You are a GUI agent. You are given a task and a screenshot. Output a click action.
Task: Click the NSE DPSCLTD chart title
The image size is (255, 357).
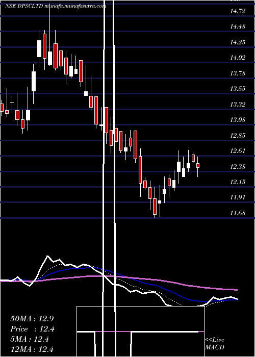coord(56,6)
